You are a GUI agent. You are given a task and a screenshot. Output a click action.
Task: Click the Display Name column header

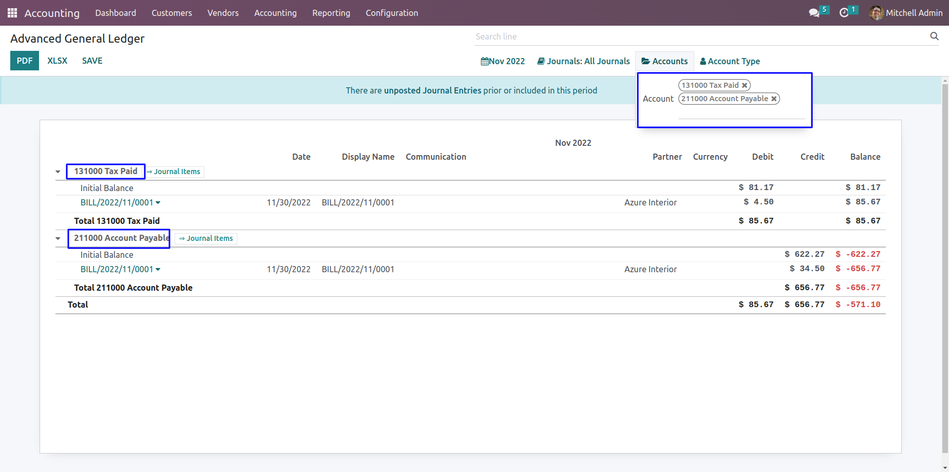[x=368, y=157]
